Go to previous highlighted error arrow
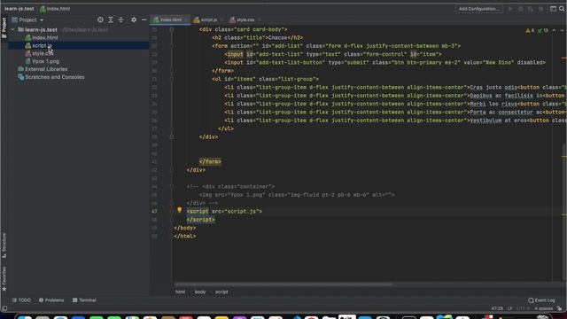The width and height of the screenshot is (567, 319). pyautogui.click(x=554, y=31)
